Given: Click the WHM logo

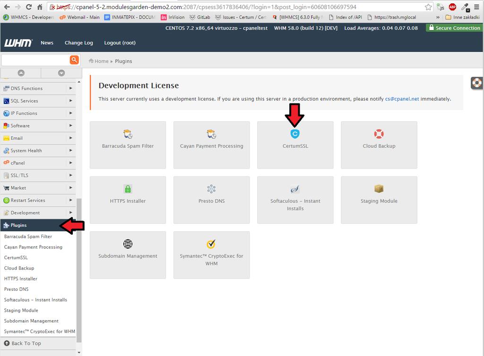Looking at the screenshot, I should point(18,43).
